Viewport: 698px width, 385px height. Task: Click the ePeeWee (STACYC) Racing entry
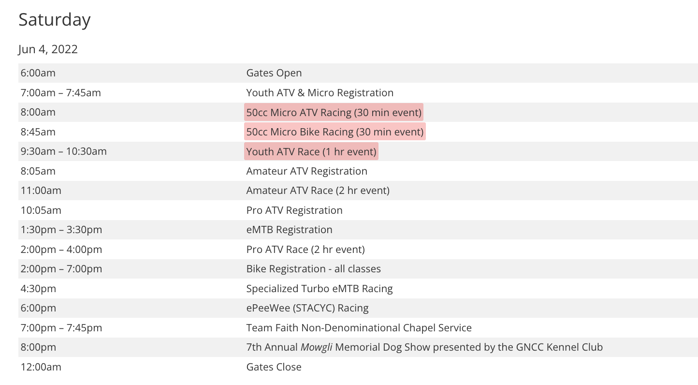[x=307, y=308]
